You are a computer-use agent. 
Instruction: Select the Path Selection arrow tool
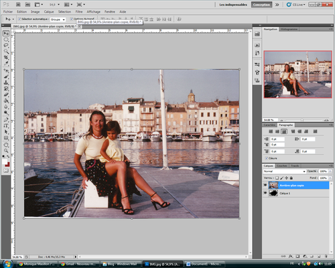pos(6,132)
